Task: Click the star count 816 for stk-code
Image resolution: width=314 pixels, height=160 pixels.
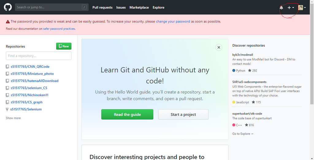Action: (x=249, y=125)
